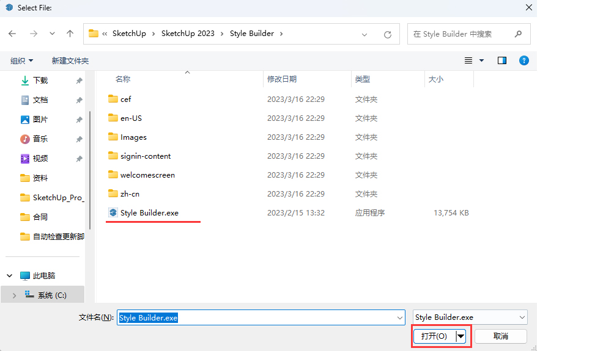Expand the 系统 (C:) drive node
Screen dimensions: 614x351
[x=15, y=295]
